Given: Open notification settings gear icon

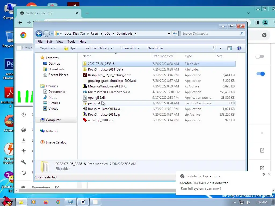Looking at the screenshot, I should (x=264, y=174).
